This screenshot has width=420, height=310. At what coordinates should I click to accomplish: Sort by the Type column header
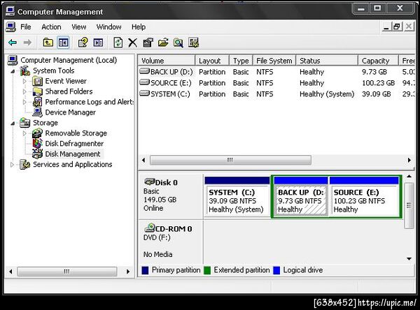(241, 61)
